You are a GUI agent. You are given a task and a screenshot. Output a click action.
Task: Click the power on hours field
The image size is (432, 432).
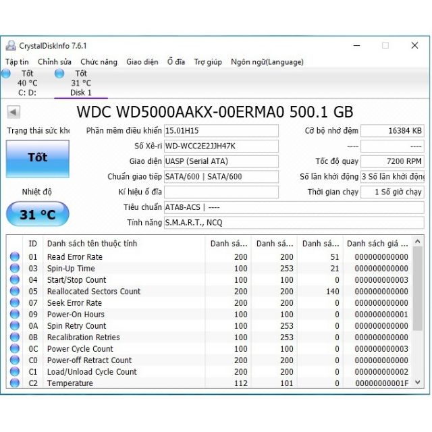point(392,192)
